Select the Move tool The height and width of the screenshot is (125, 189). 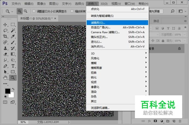[x=5, y=25]
